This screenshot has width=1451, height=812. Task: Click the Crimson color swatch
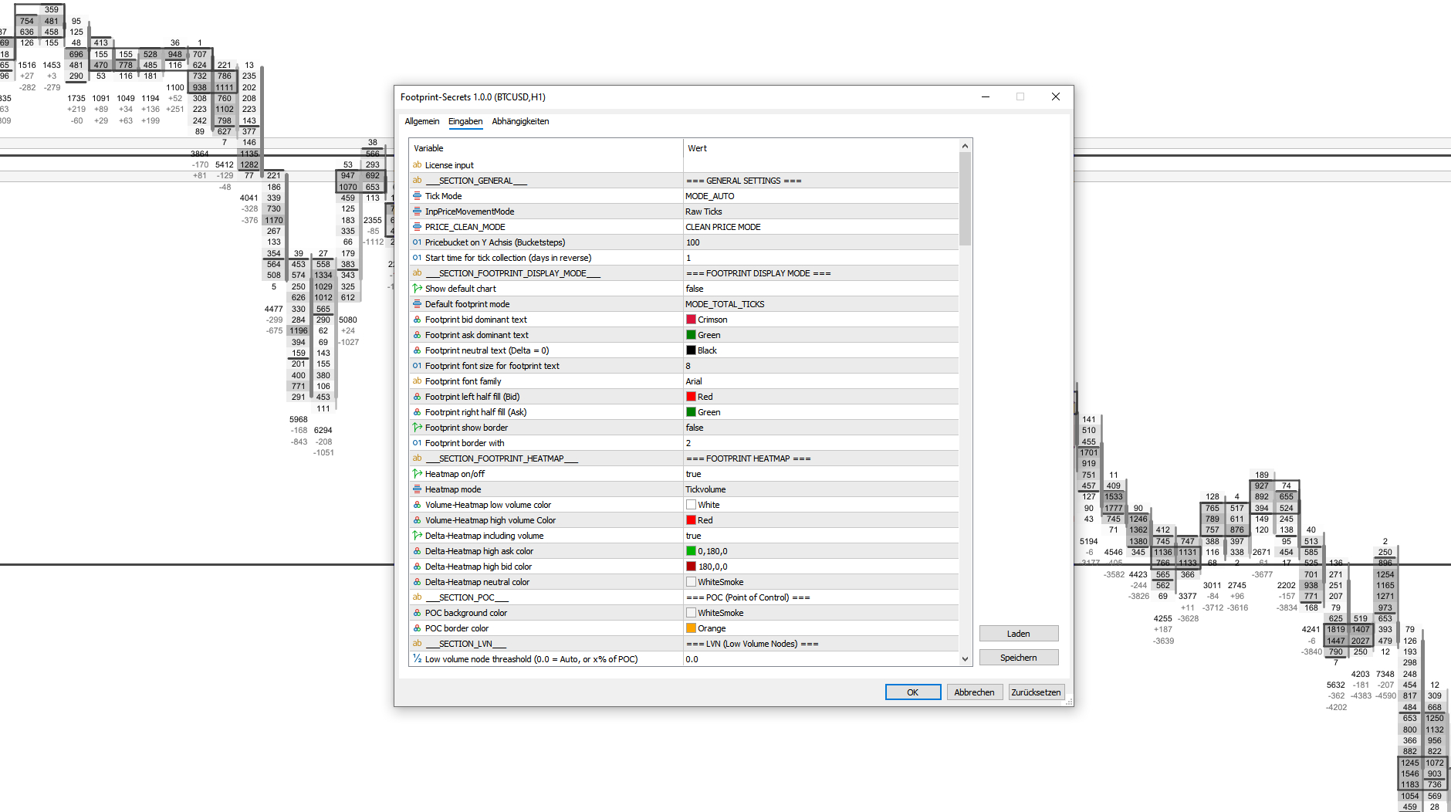click(691, 320)
